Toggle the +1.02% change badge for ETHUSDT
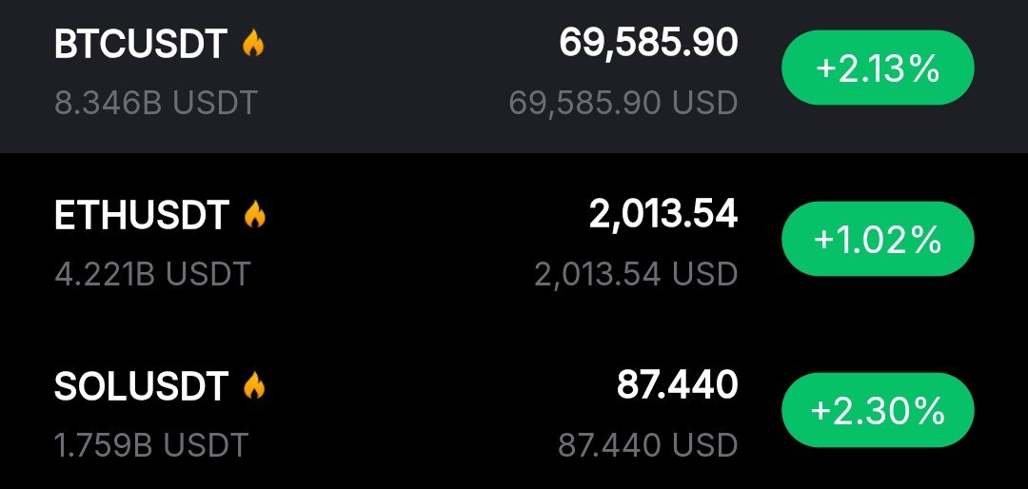The image size is (1028, 489). pos(877,241)
